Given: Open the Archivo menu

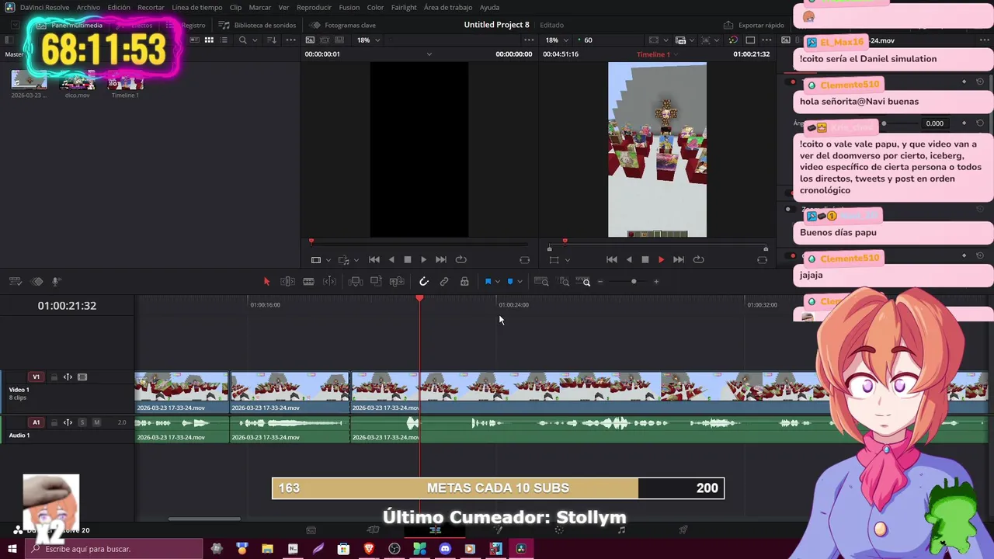Looking at the screenshot, I should tap(88, 7).
